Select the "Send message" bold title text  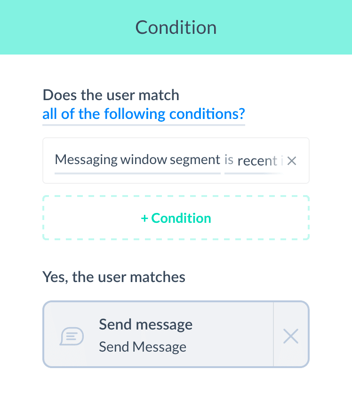145,324
